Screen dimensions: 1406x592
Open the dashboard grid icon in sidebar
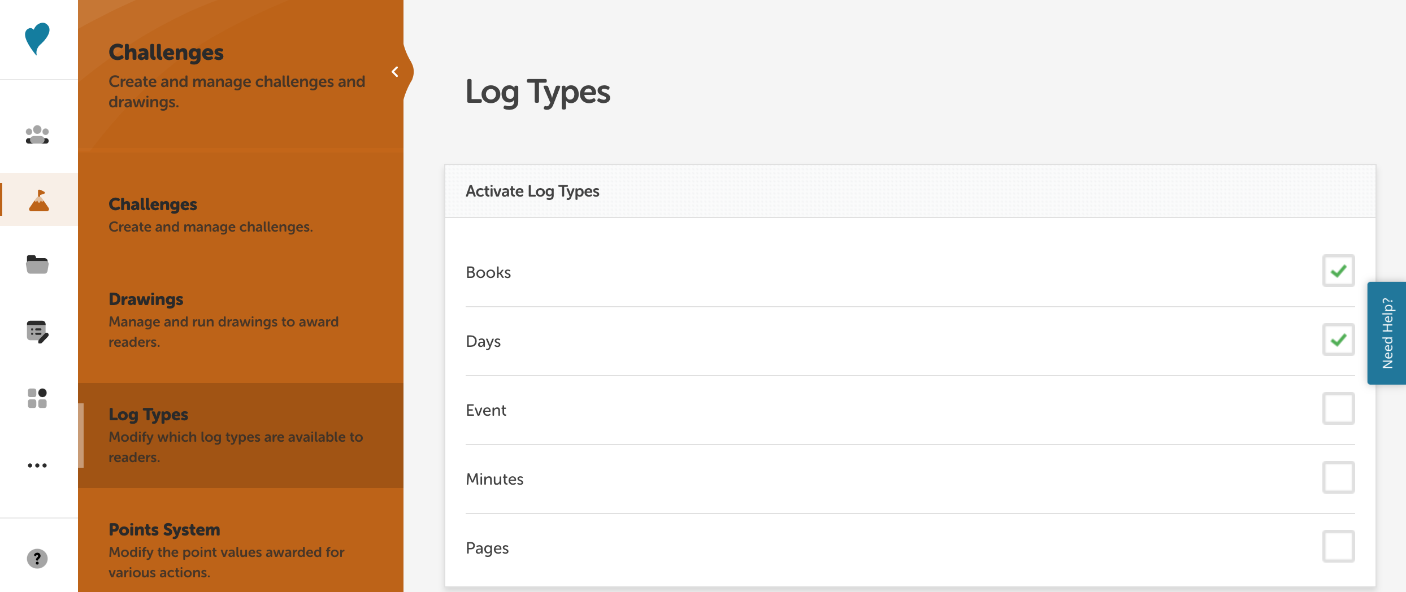[x=36, y=399]
